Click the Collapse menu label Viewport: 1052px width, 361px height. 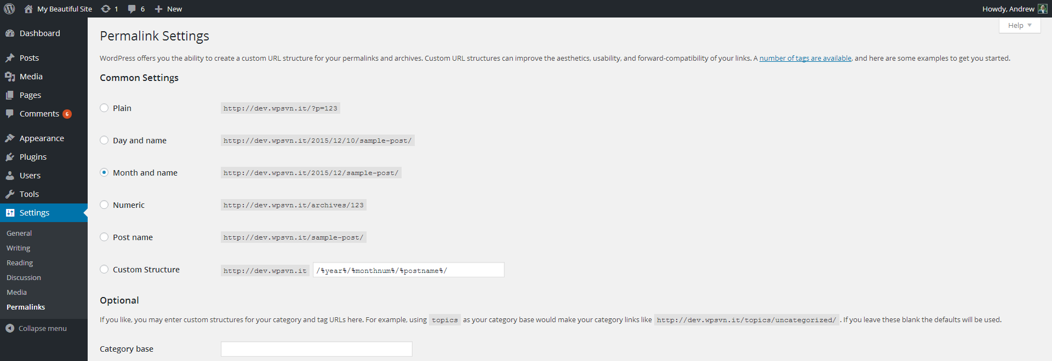click(x=43, y=328)
